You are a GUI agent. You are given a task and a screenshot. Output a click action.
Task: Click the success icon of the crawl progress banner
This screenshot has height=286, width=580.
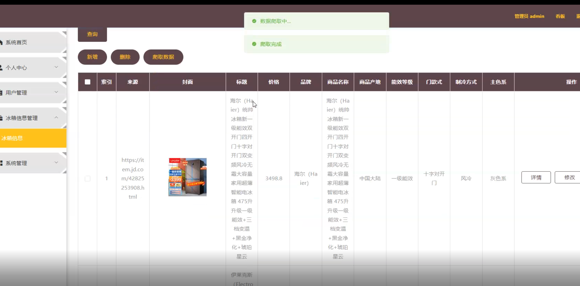point(254,21)
